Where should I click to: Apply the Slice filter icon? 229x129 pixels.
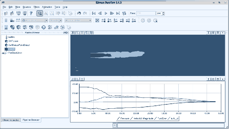coord(25,27)
